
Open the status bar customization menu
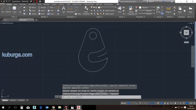tap(194, 103)
